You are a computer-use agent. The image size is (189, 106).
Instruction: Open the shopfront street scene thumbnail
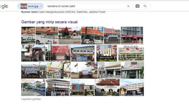pyautogui.click(x=109, y=70)
